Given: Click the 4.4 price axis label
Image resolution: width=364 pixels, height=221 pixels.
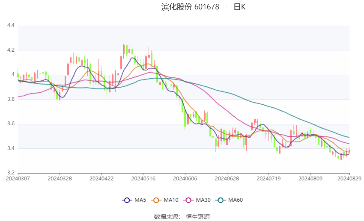Looking at the screenshot, I should [11, 25].
